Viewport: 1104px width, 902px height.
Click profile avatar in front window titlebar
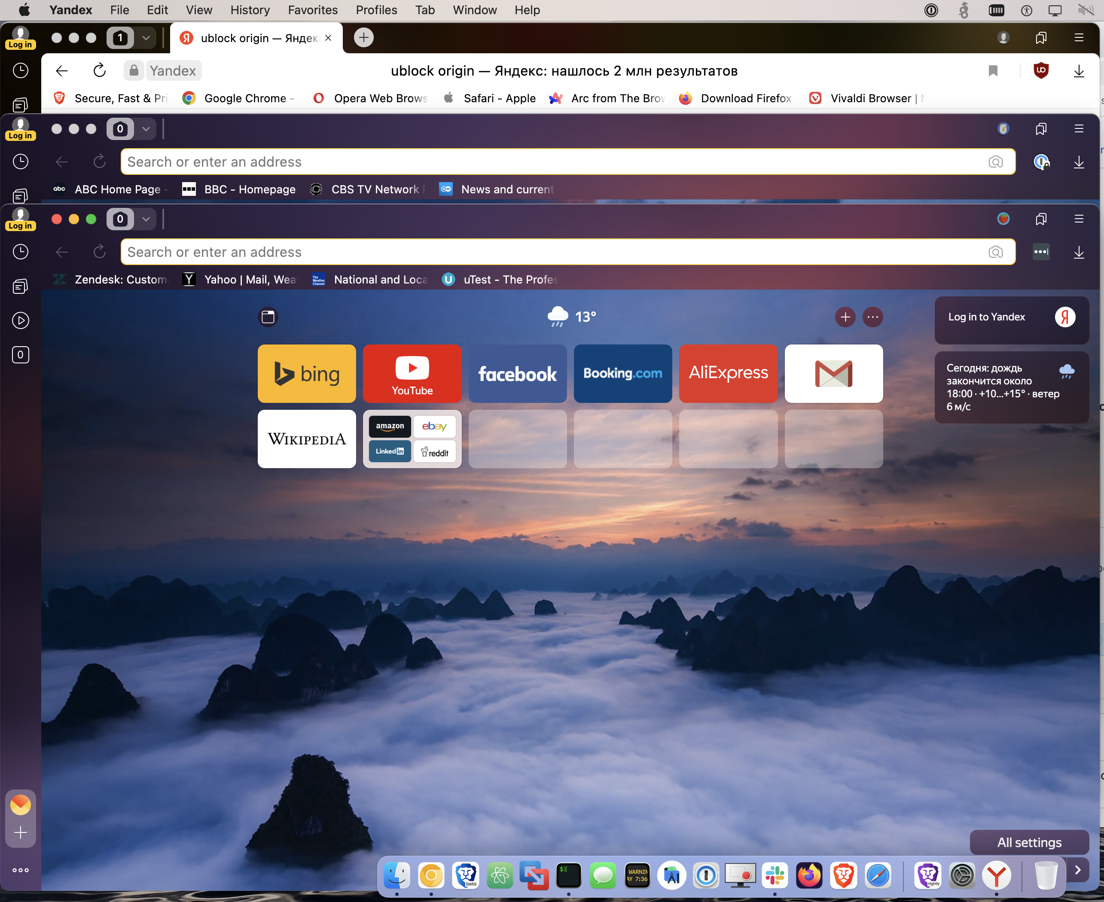[1003, 219]
